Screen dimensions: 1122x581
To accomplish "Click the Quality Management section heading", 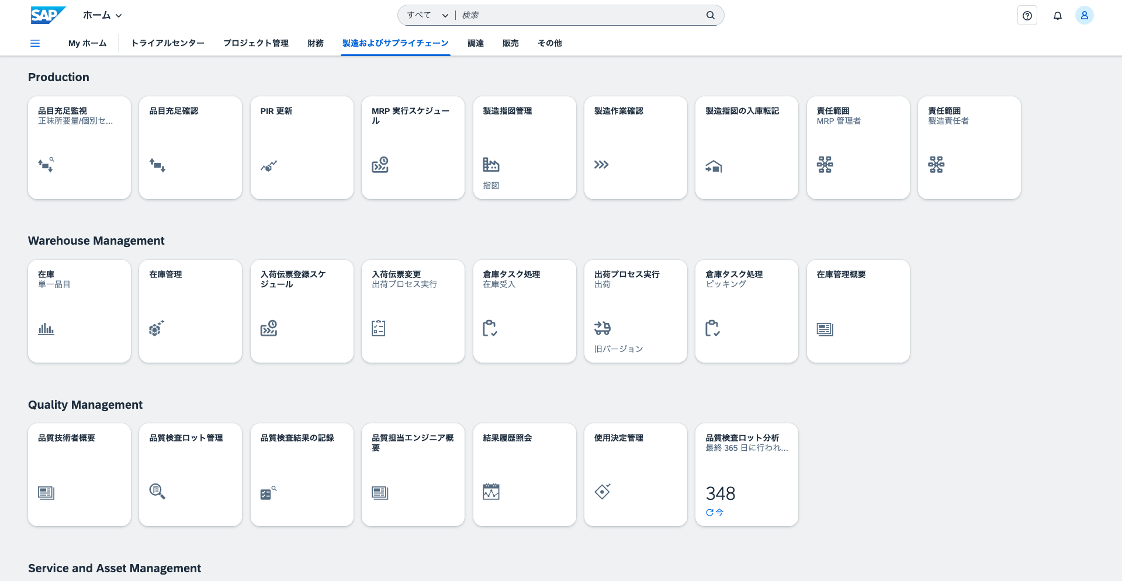I will tap(85, 405).
